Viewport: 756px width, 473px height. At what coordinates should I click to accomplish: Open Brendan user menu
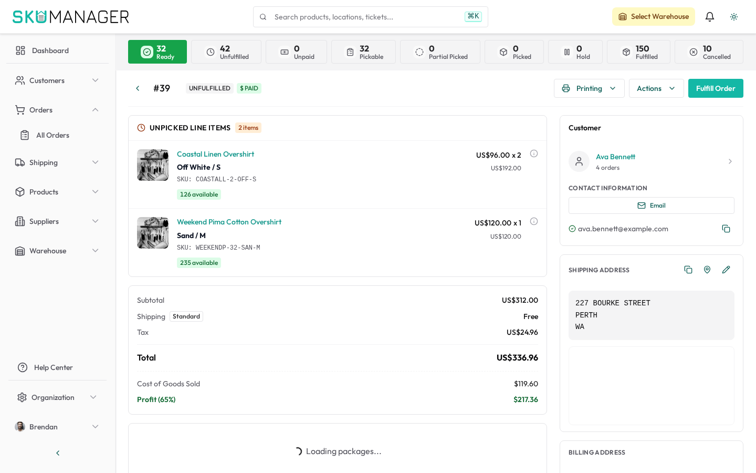point(57,427)
